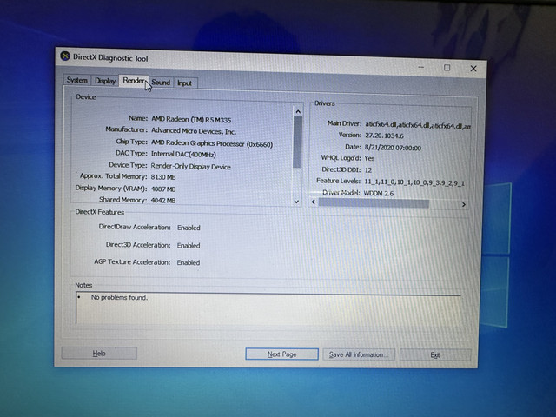Minimize the DirectX Diagnostic Tool window

[x=421, y=67]
